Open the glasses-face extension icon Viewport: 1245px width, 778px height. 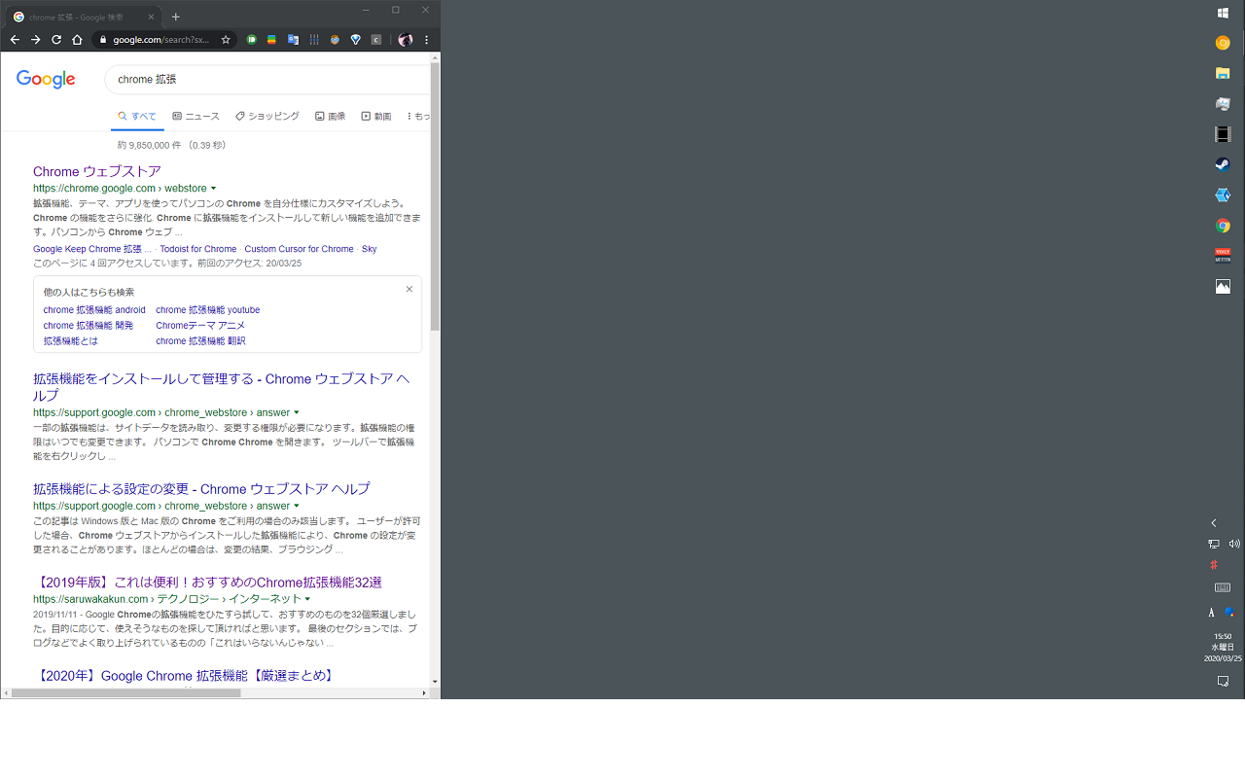pyautogui.click(x=335, y=40)
